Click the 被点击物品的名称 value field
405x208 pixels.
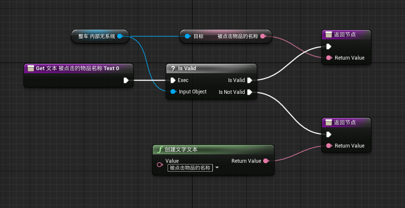point(190,168)
